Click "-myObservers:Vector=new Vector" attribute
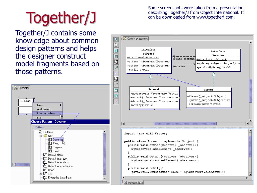This screenshot has width=257, height=193. point(154,93)
